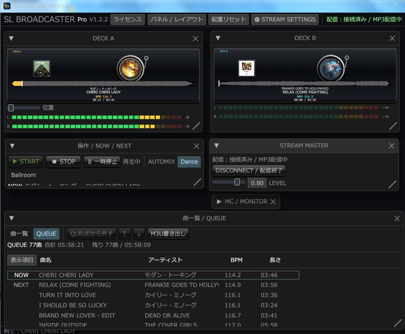Screen dimensions: 405x334
Task: Open パネル / レイアウト menu
Action: pyautogui.click(x=177, y=20)
